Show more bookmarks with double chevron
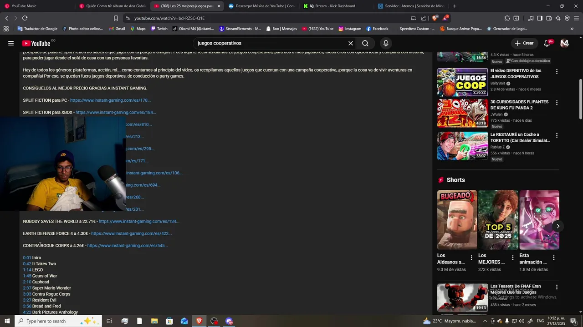The image size is (583, 327). coord(572,29)
